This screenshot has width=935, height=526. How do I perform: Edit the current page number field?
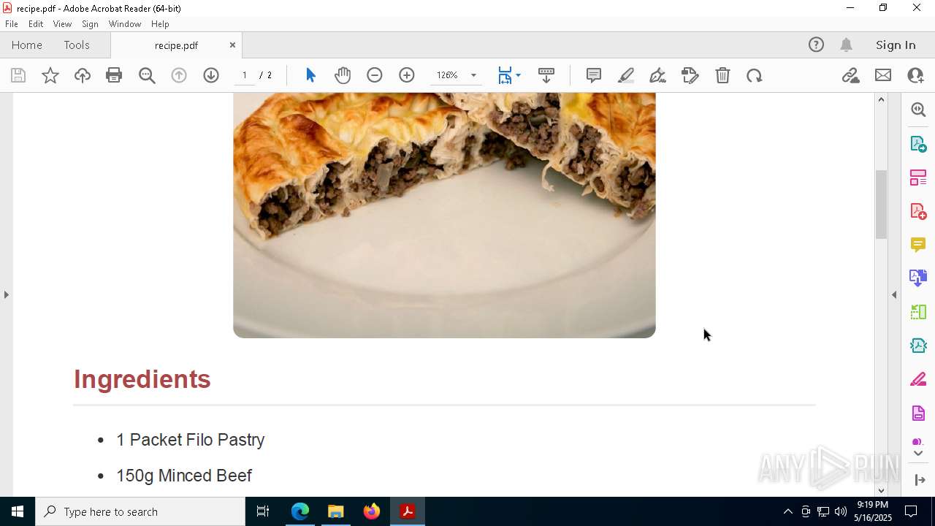click(x=245, y=75)
